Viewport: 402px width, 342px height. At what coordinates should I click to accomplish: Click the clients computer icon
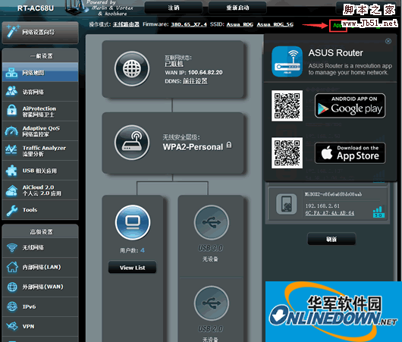tap(133, 222)
